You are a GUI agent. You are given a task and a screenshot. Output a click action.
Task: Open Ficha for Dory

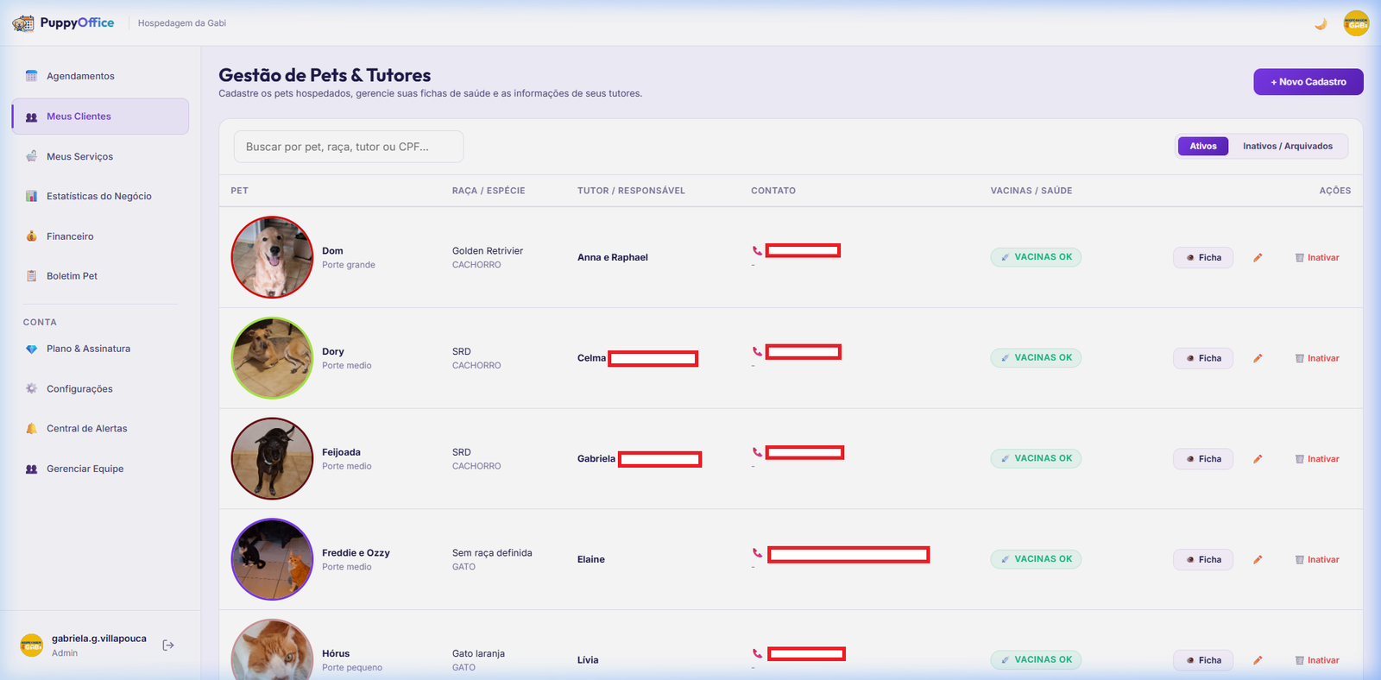tap(1203, 358)
